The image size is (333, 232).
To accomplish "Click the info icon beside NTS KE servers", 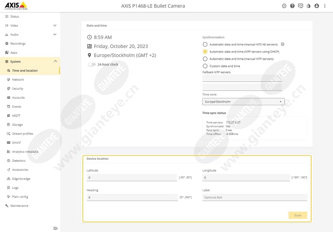I will point(283,44).
